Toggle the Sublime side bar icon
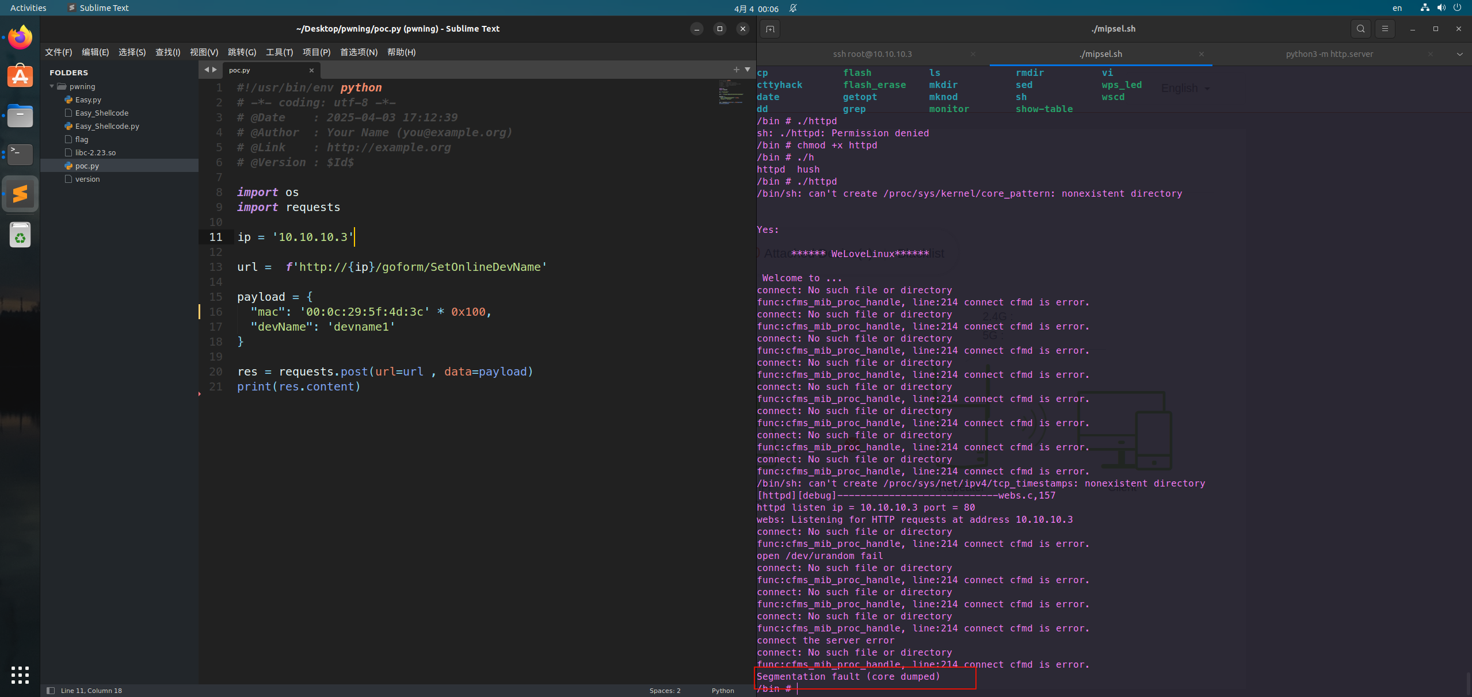 [x=51, y=690]
